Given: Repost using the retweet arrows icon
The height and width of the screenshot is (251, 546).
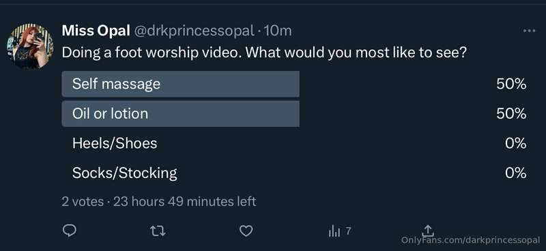Looking at the screenshot, I should [x=158, y=231].
